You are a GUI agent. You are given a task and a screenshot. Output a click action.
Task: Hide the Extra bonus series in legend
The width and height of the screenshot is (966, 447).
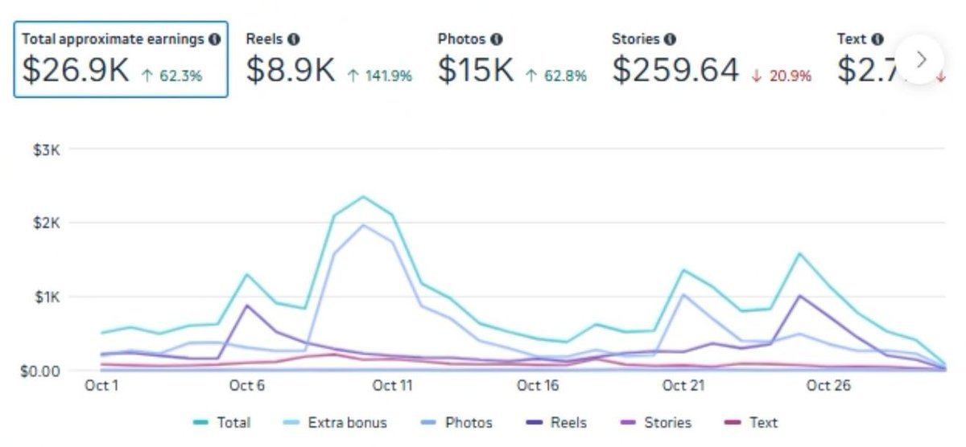[x=337, y=422]
